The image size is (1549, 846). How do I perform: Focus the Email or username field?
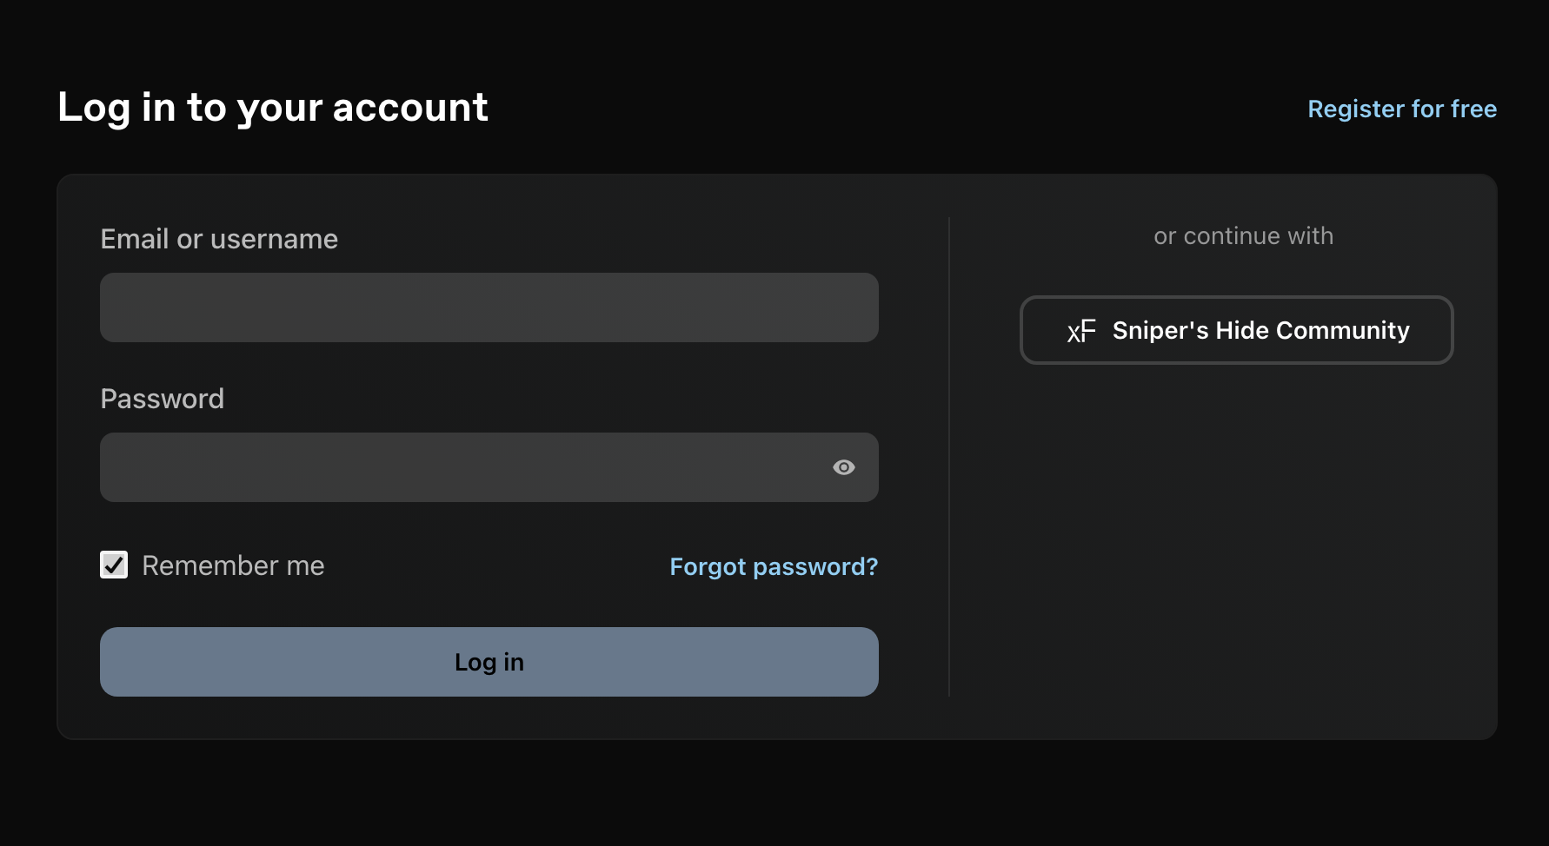coord(489,307)
